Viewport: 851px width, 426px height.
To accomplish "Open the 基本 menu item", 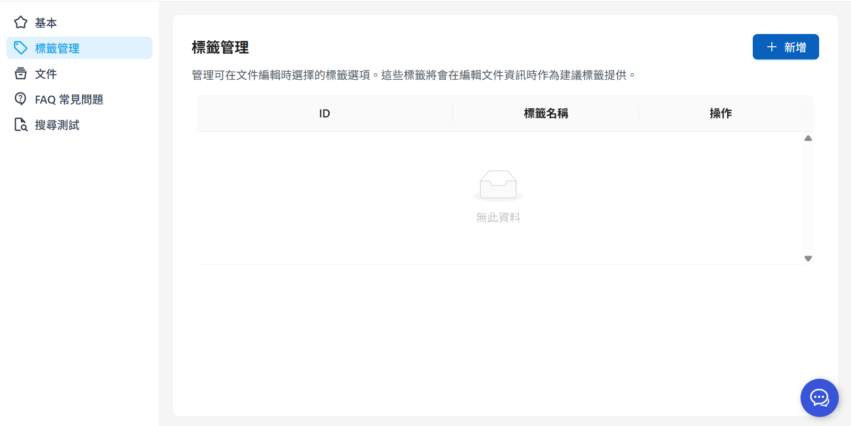I will click(x=46, y=23).
